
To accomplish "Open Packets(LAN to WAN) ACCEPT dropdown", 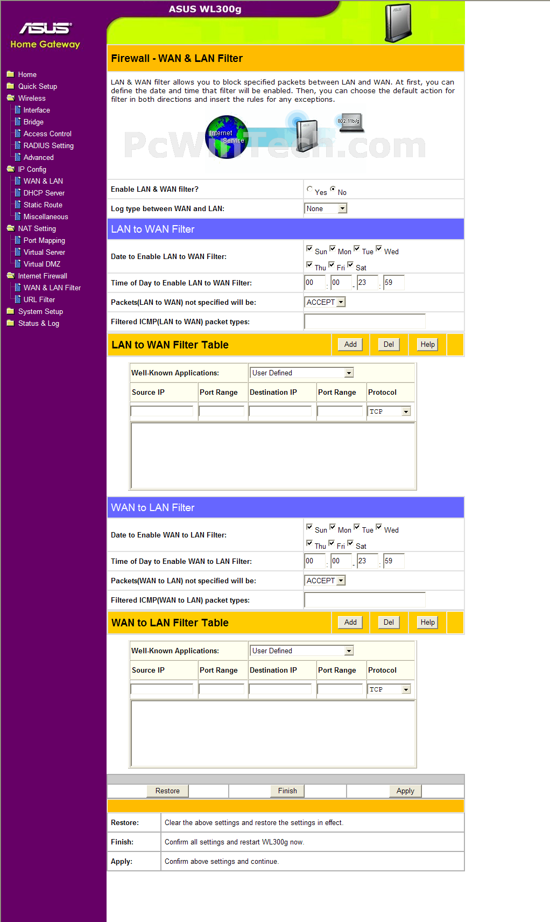I will click(x=325, y=302).
